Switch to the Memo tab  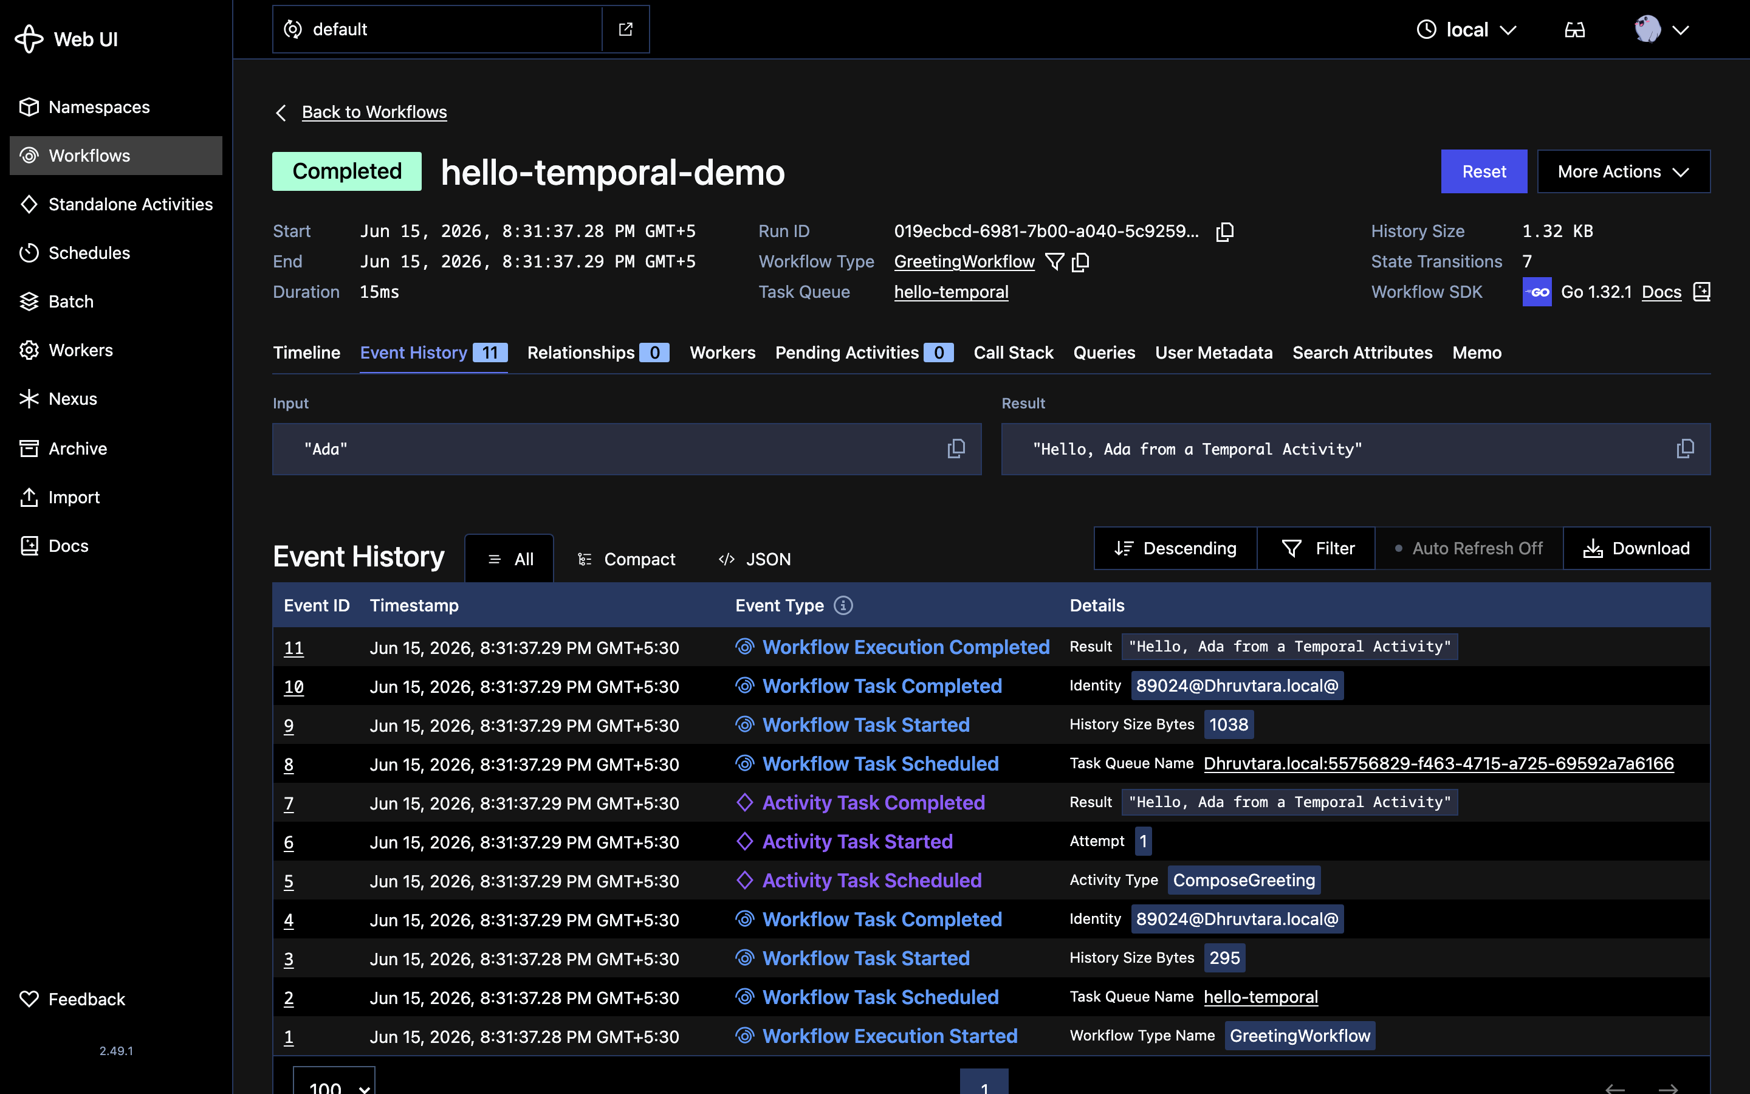click(1477, 353)
